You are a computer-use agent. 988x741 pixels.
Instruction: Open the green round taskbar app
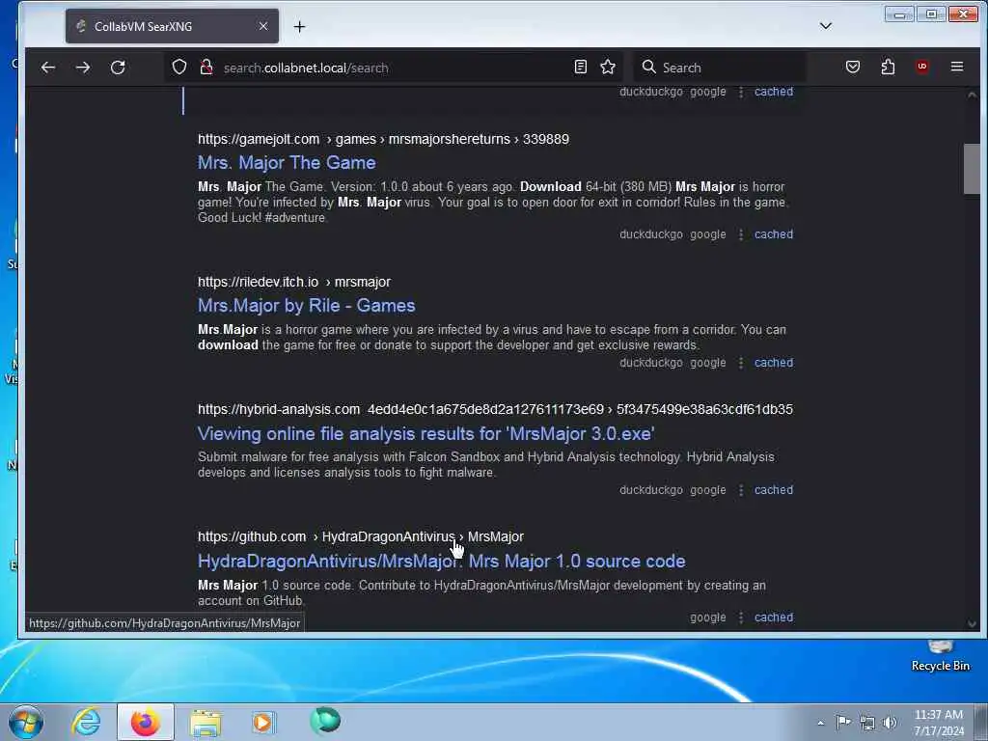pyautogui.click(x=325, y=721)
